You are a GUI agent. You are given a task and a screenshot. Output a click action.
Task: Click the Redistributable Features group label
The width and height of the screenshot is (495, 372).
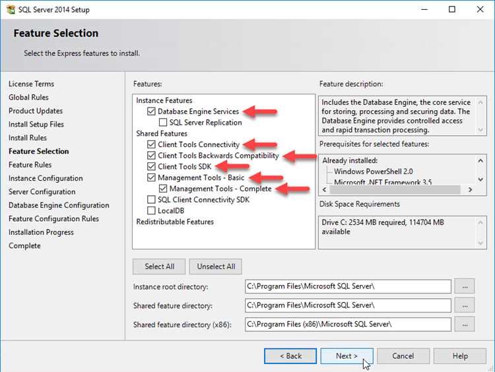[x=175, y=222]
